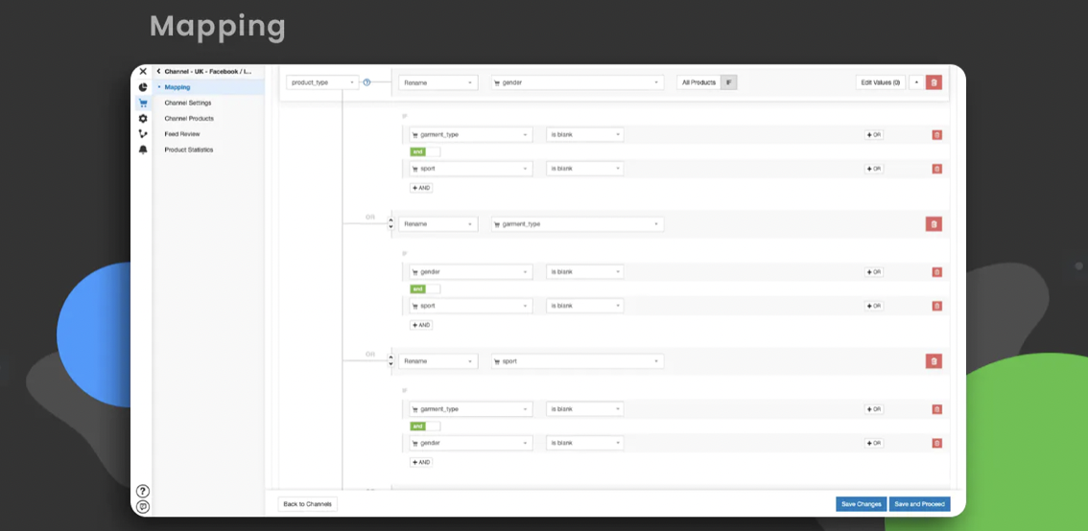Click the branch/workflow icon in sidebar

143,134
